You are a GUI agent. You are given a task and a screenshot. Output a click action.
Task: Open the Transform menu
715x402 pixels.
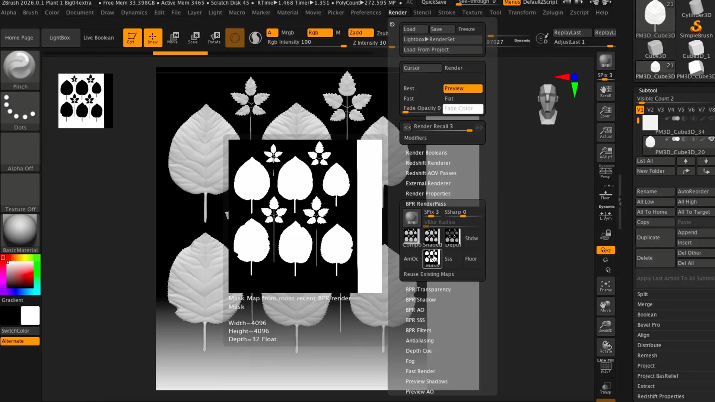(x=522, y=12)
